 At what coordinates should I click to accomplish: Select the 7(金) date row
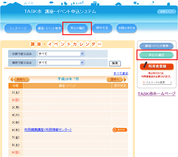(68, 138)
